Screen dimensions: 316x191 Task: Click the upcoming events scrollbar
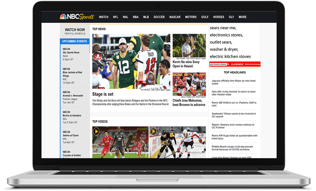pyautogui.click(x=89, y=49)
